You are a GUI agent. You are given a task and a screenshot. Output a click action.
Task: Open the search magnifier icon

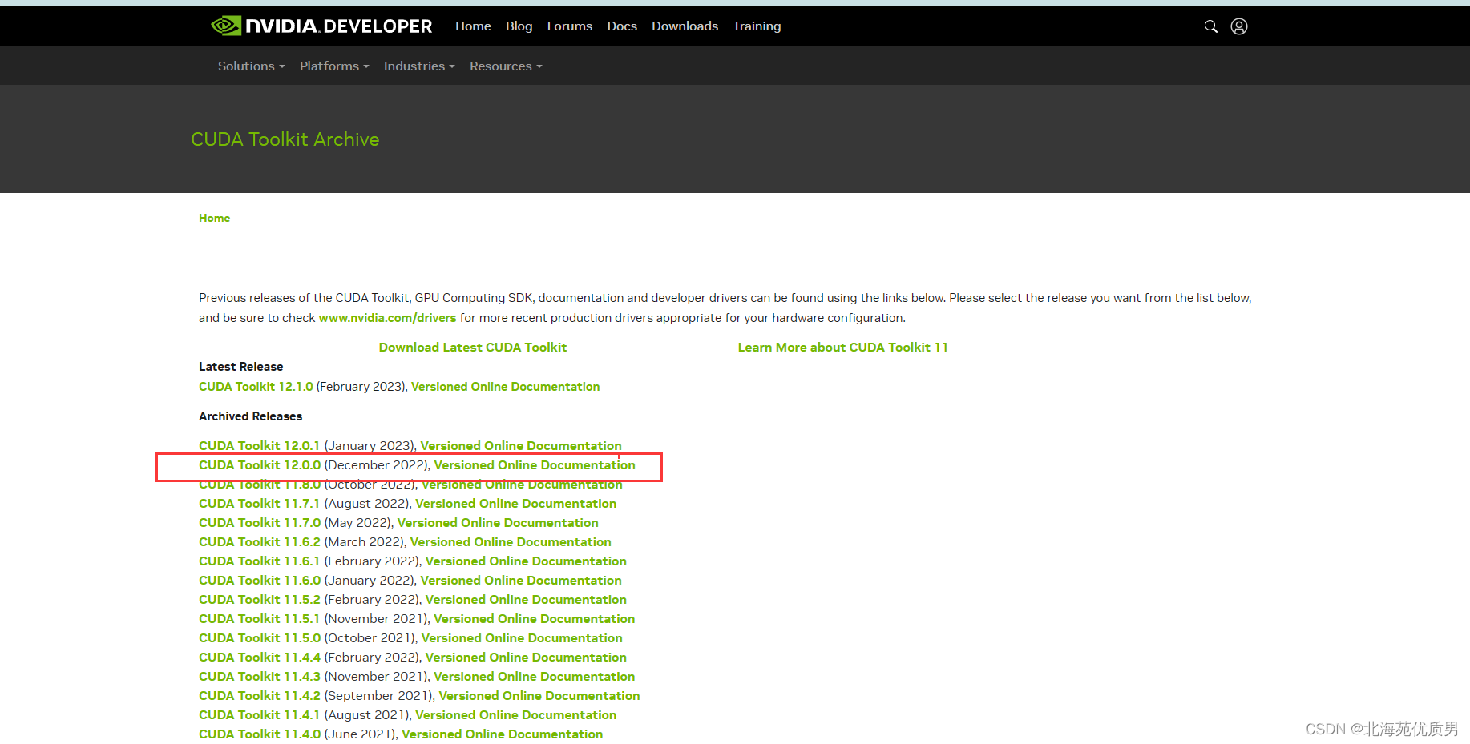(1211, 26)
